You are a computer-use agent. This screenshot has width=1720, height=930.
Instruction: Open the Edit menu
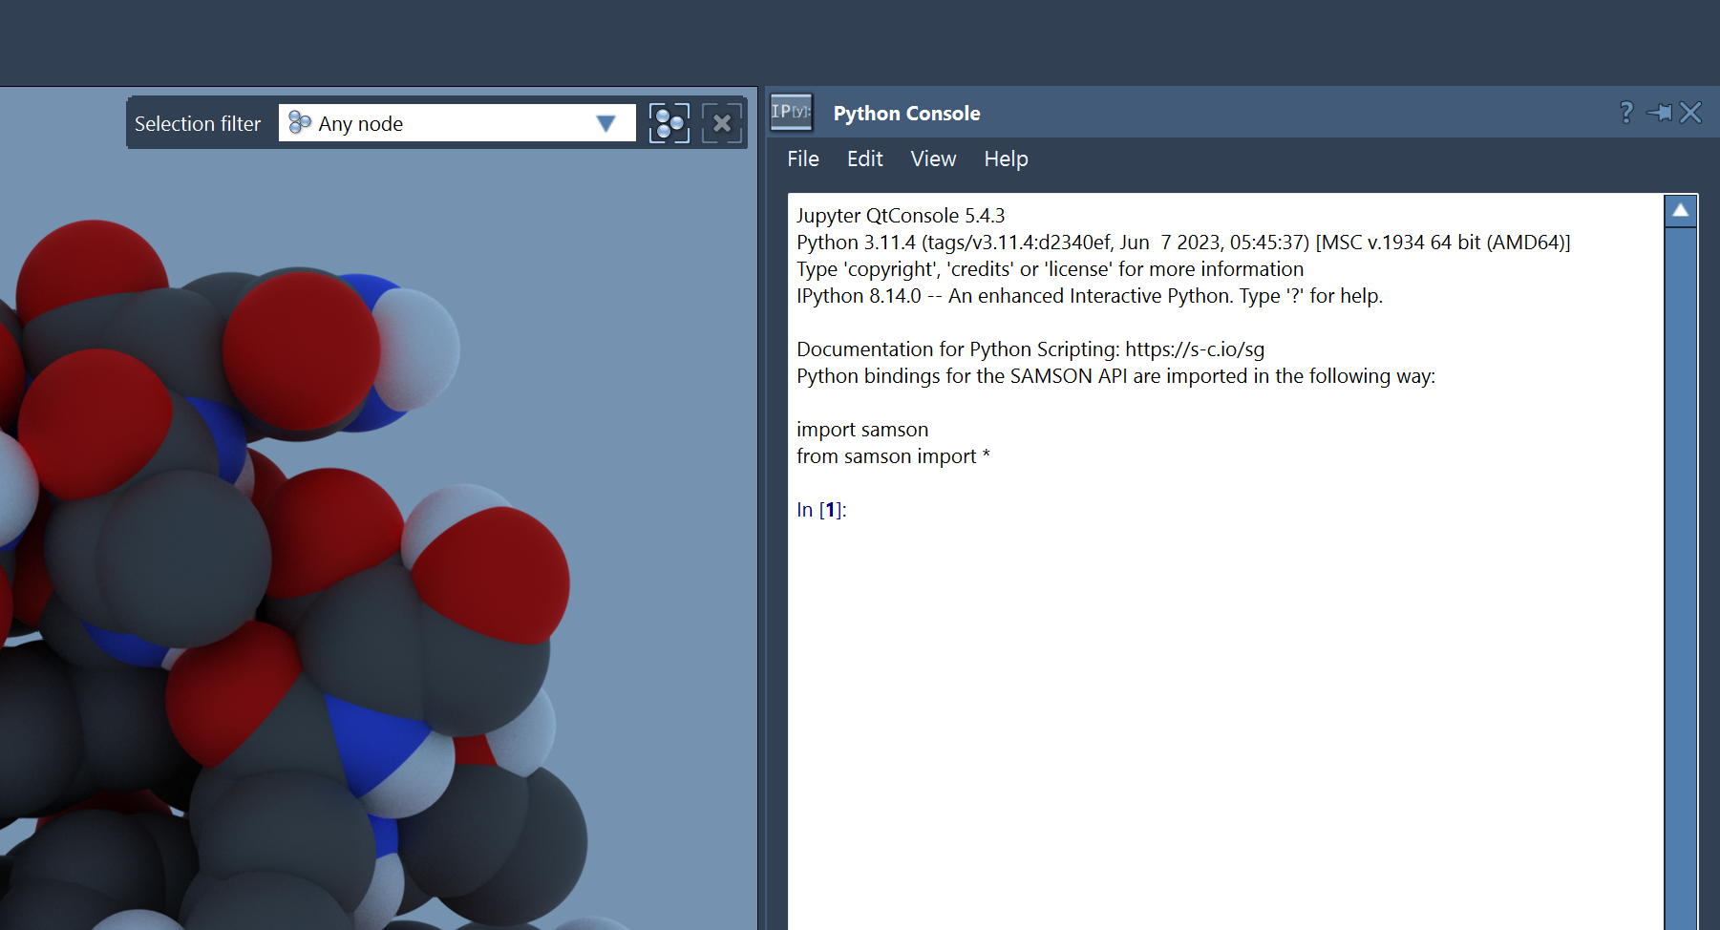864,159
